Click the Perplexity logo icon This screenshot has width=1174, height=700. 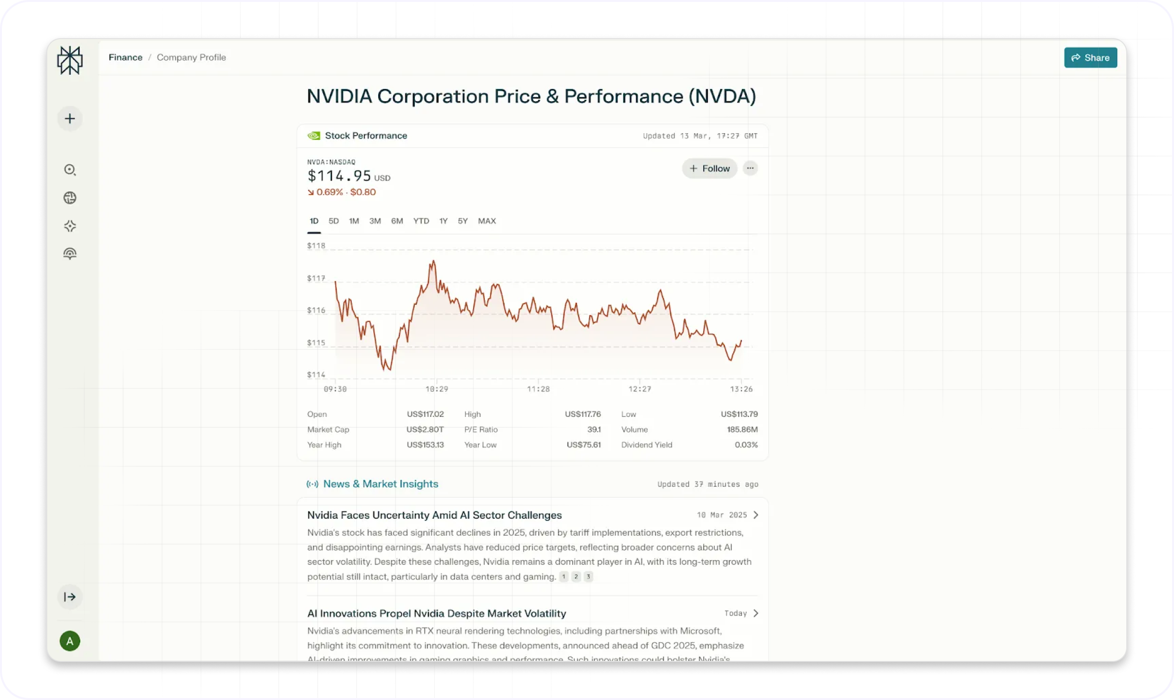point(70,60)
